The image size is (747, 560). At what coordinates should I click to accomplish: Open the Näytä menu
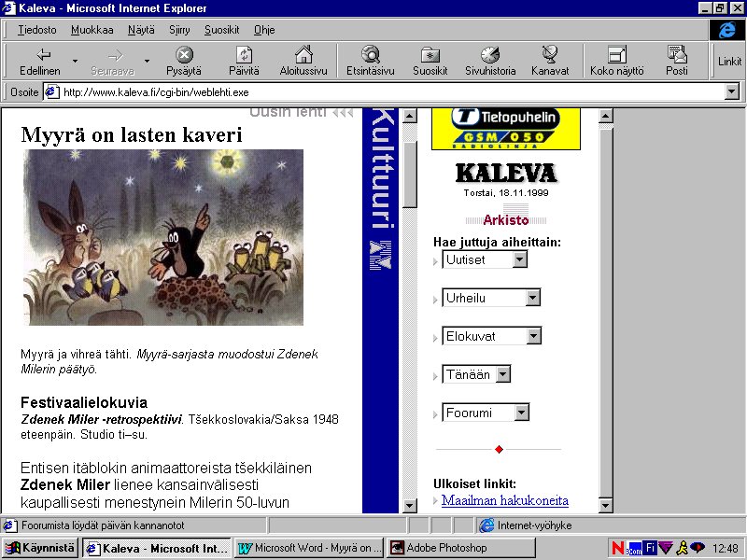tap(141, 30)
